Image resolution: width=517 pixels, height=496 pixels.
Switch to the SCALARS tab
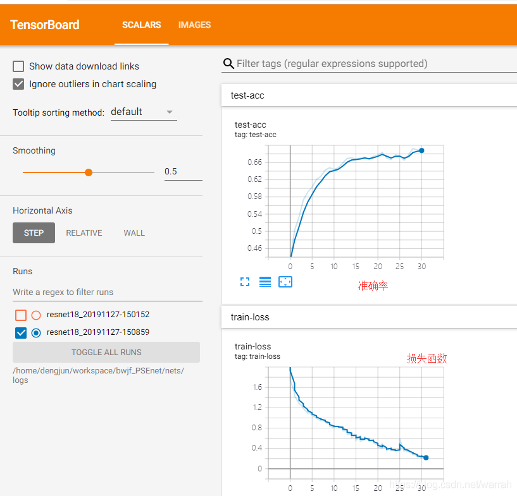pos(142,25)
